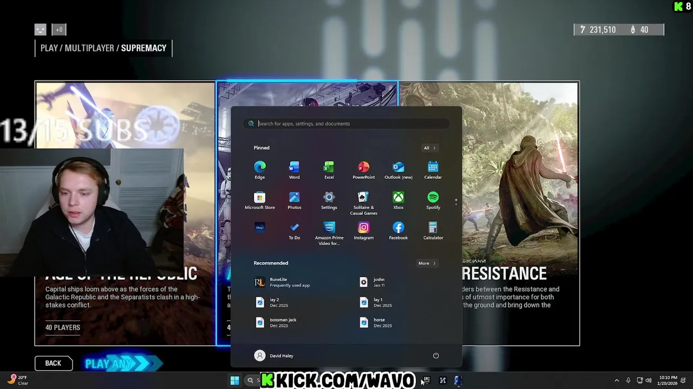Launch the Calculator app
693x389 pixels.
433,231
